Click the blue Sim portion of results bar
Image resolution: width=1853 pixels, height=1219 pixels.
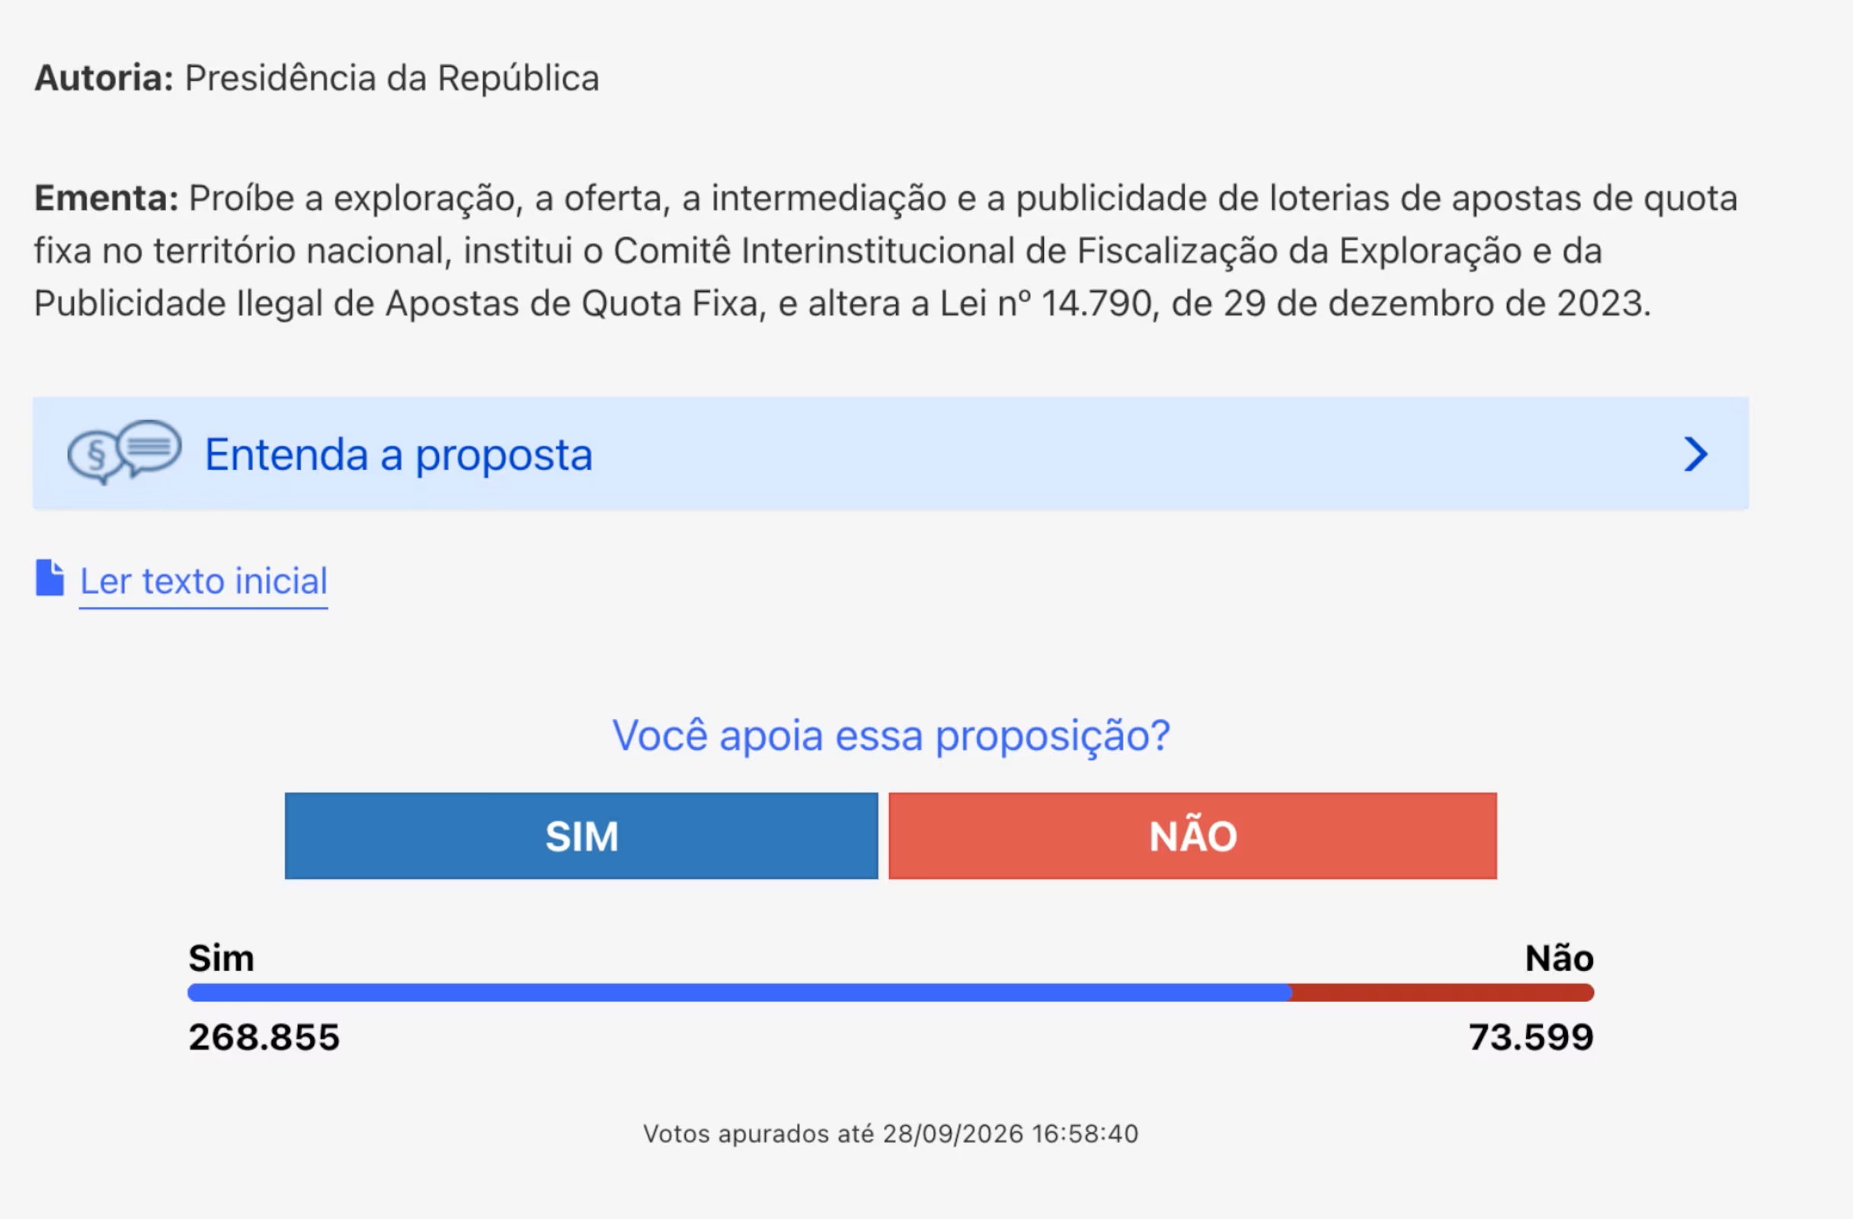[740, 993]
